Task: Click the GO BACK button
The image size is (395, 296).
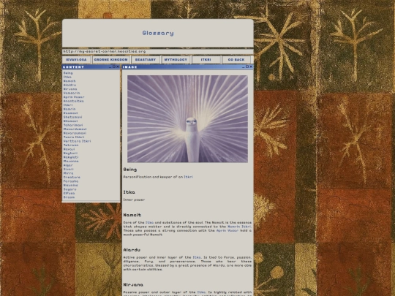Action: (x=236, y=60)
